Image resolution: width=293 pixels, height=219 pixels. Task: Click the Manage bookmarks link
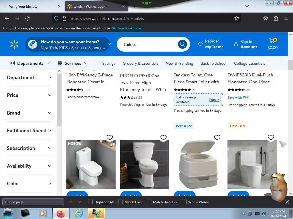point(128,28)
